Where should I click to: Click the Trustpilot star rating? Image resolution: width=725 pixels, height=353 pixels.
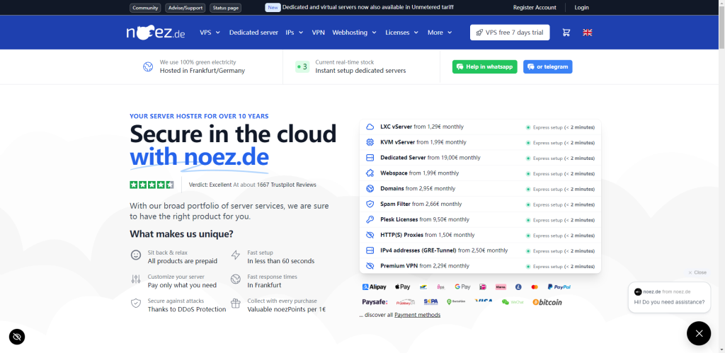click(x=152, y=185)
